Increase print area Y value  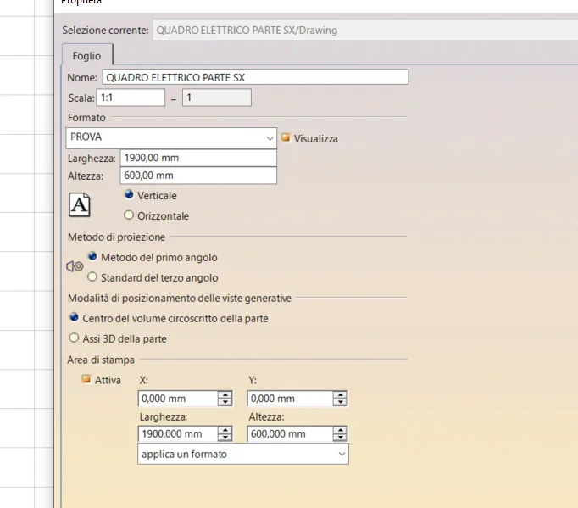(x=340, y=394)
